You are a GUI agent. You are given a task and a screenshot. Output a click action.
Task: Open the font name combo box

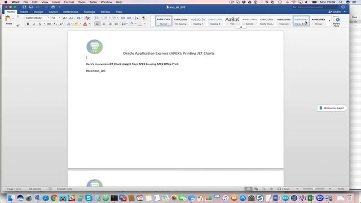[x=37, y=18]
